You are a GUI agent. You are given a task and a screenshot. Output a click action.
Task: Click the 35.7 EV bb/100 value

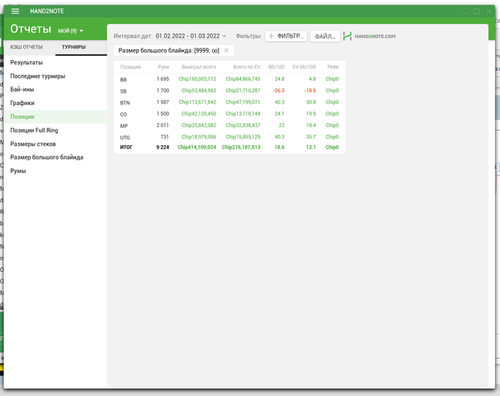pyautogui.click(x=311, y=137)
